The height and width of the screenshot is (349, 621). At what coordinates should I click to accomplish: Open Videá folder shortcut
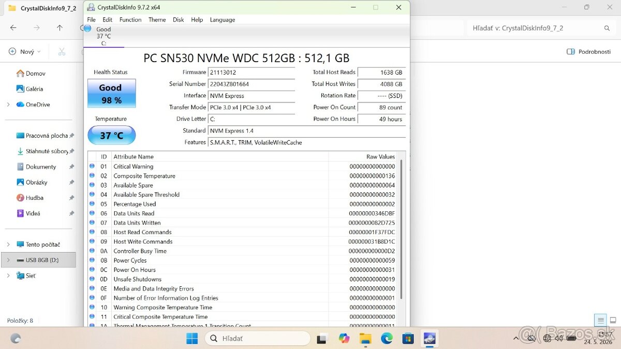[28, 213]
